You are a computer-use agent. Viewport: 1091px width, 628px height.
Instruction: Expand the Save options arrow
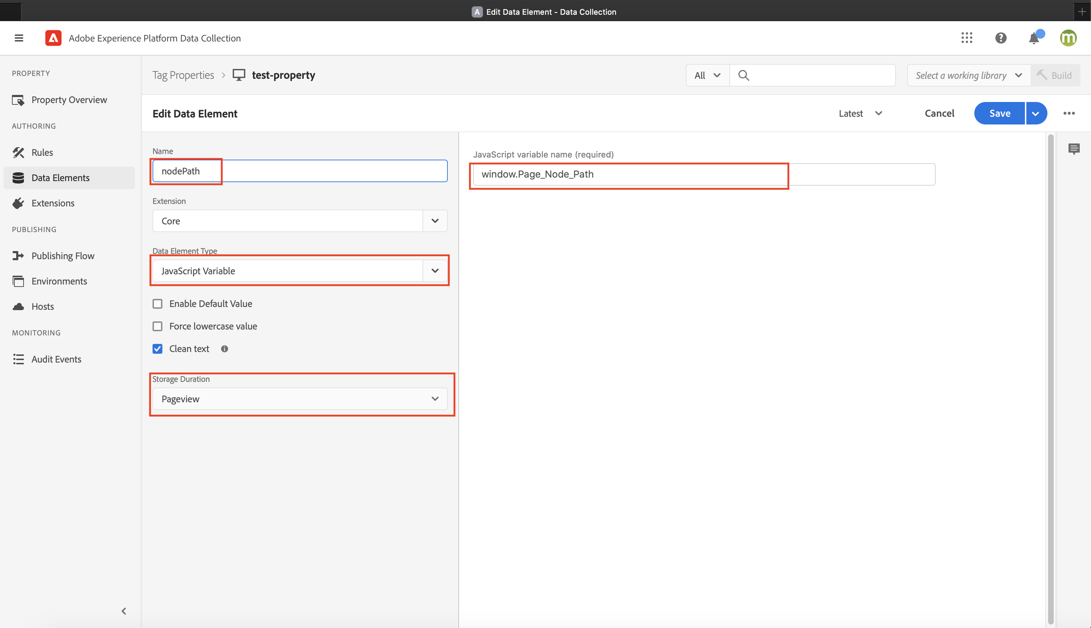[1036, 114]
